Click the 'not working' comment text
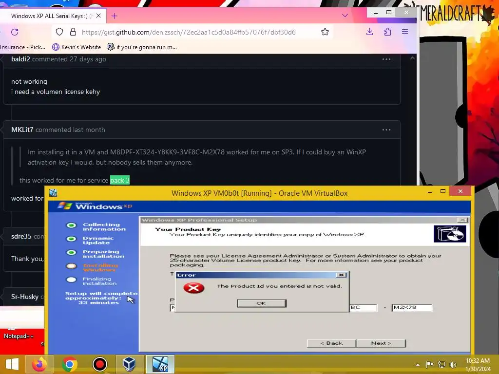The image size is (499, 374). tap(29, 81)
